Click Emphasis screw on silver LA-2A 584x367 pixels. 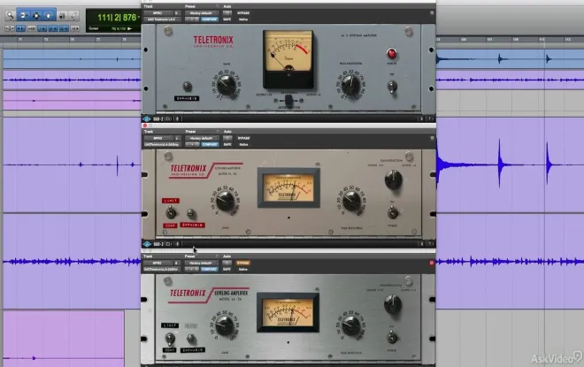[191, 339]
